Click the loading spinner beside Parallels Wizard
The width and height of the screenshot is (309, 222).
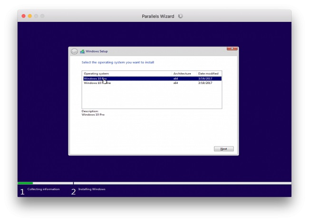click(181, 16)
